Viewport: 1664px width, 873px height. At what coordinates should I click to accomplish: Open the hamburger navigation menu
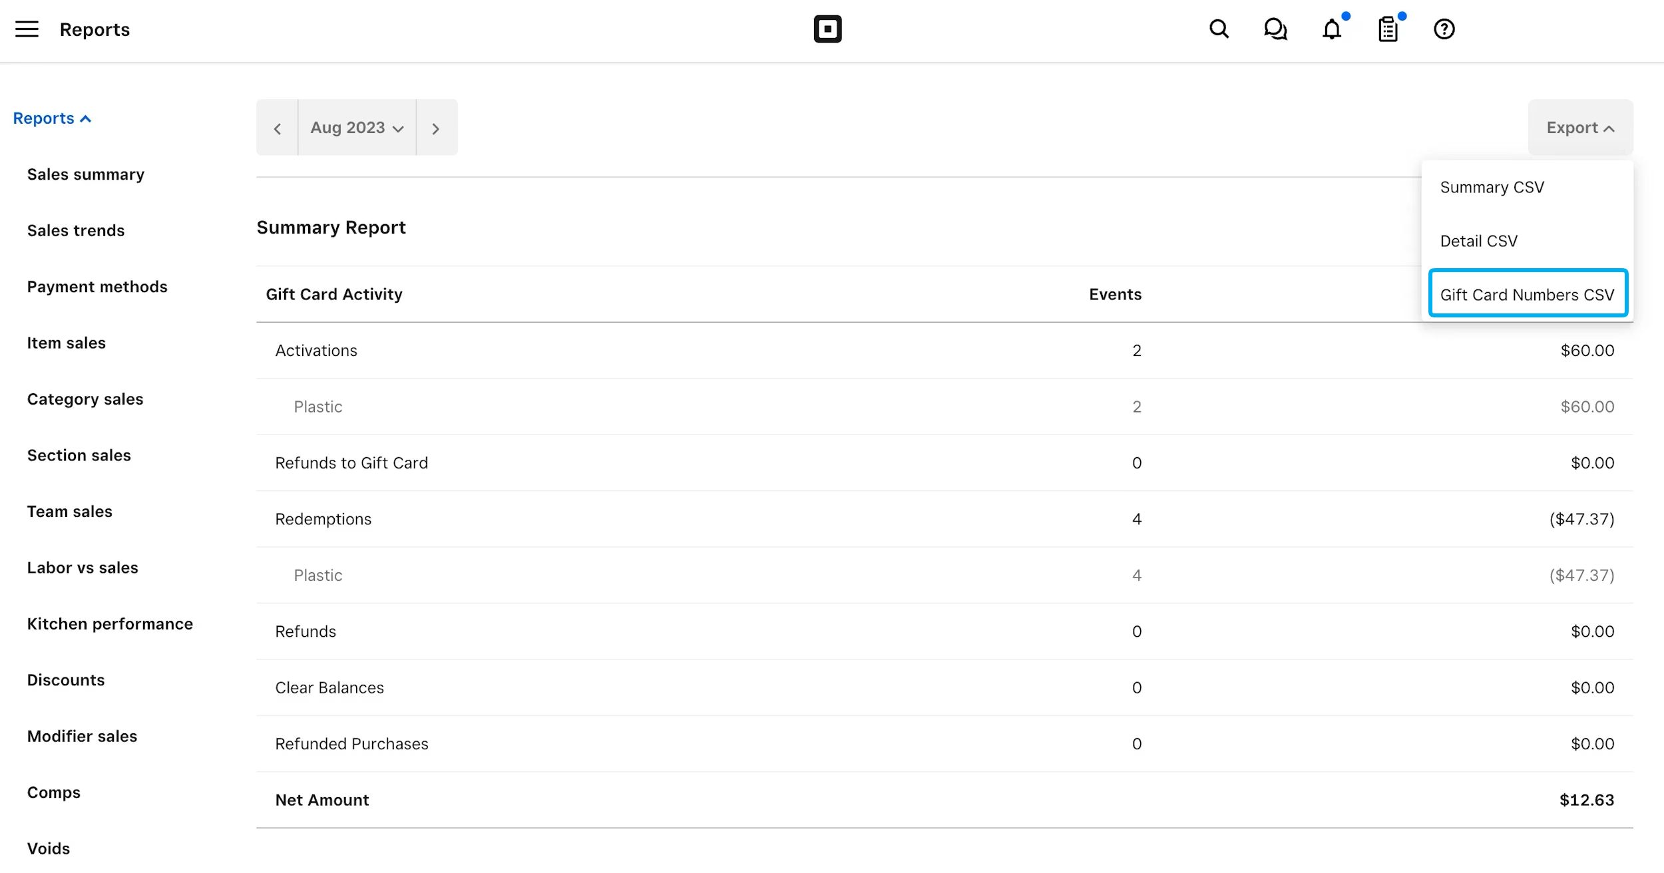click(x=27, y=29)
